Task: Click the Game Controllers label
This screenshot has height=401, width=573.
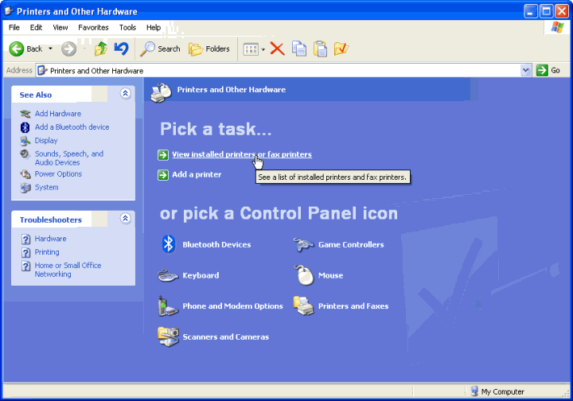Action: coord(351,245)
